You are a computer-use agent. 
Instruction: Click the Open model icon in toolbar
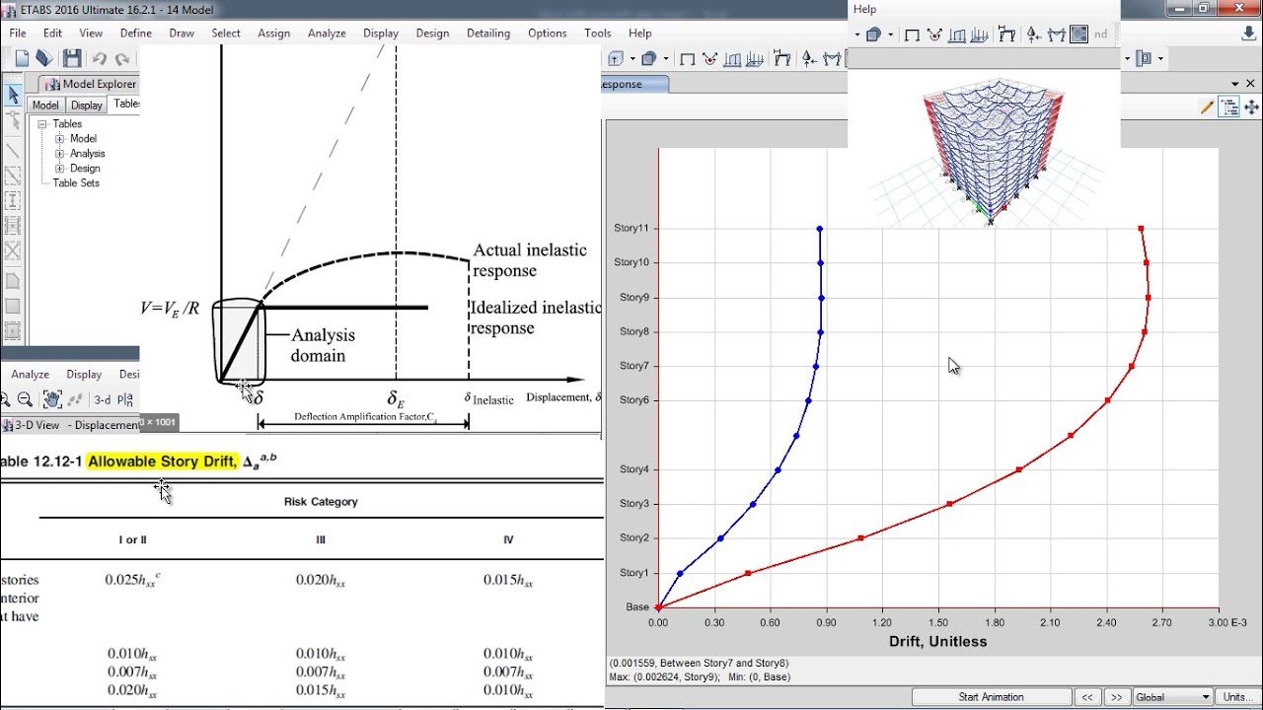tap(44, 59)
